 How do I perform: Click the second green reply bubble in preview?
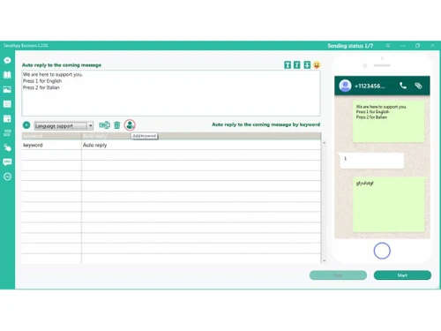[389, 205]
